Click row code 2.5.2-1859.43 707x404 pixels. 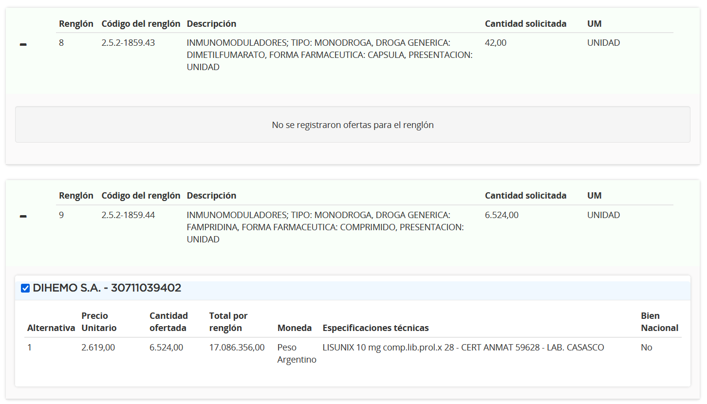[x=128, y=43]
